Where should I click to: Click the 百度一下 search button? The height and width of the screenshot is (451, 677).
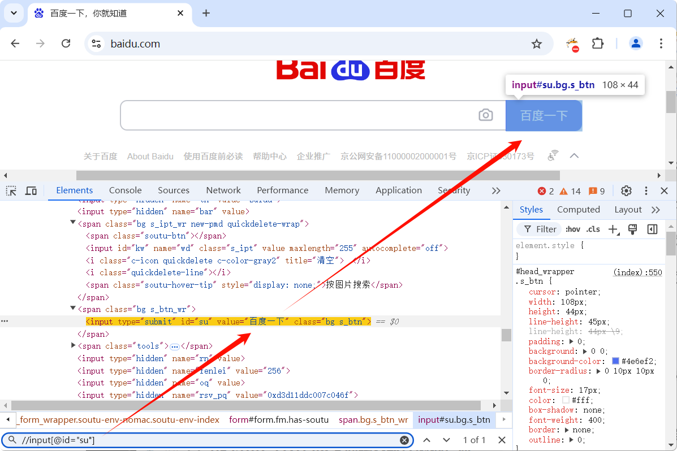544,115
